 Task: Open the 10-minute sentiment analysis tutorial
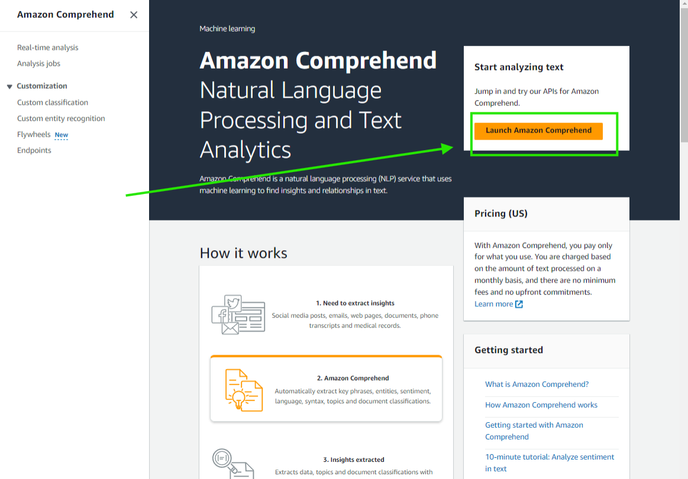549,462
